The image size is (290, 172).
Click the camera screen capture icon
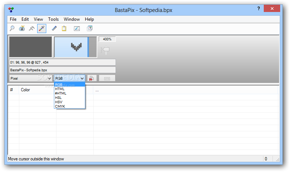(22, 28)
